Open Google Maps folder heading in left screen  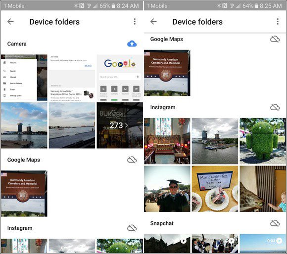[24, 160]
